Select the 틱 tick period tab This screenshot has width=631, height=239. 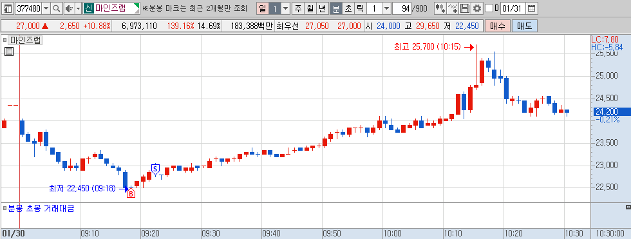point(360,8)
